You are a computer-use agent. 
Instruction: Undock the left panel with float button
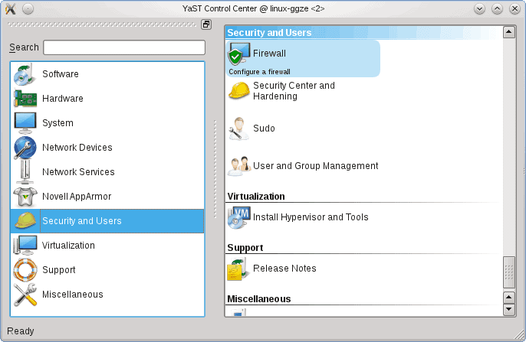click(206, 24)
